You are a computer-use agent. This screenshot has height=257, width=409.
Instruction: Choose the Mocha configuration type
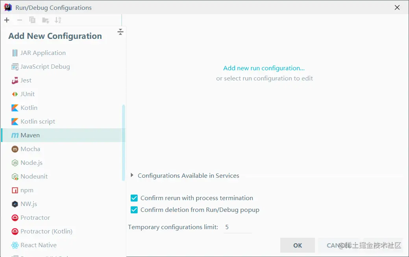coord(30,149)
